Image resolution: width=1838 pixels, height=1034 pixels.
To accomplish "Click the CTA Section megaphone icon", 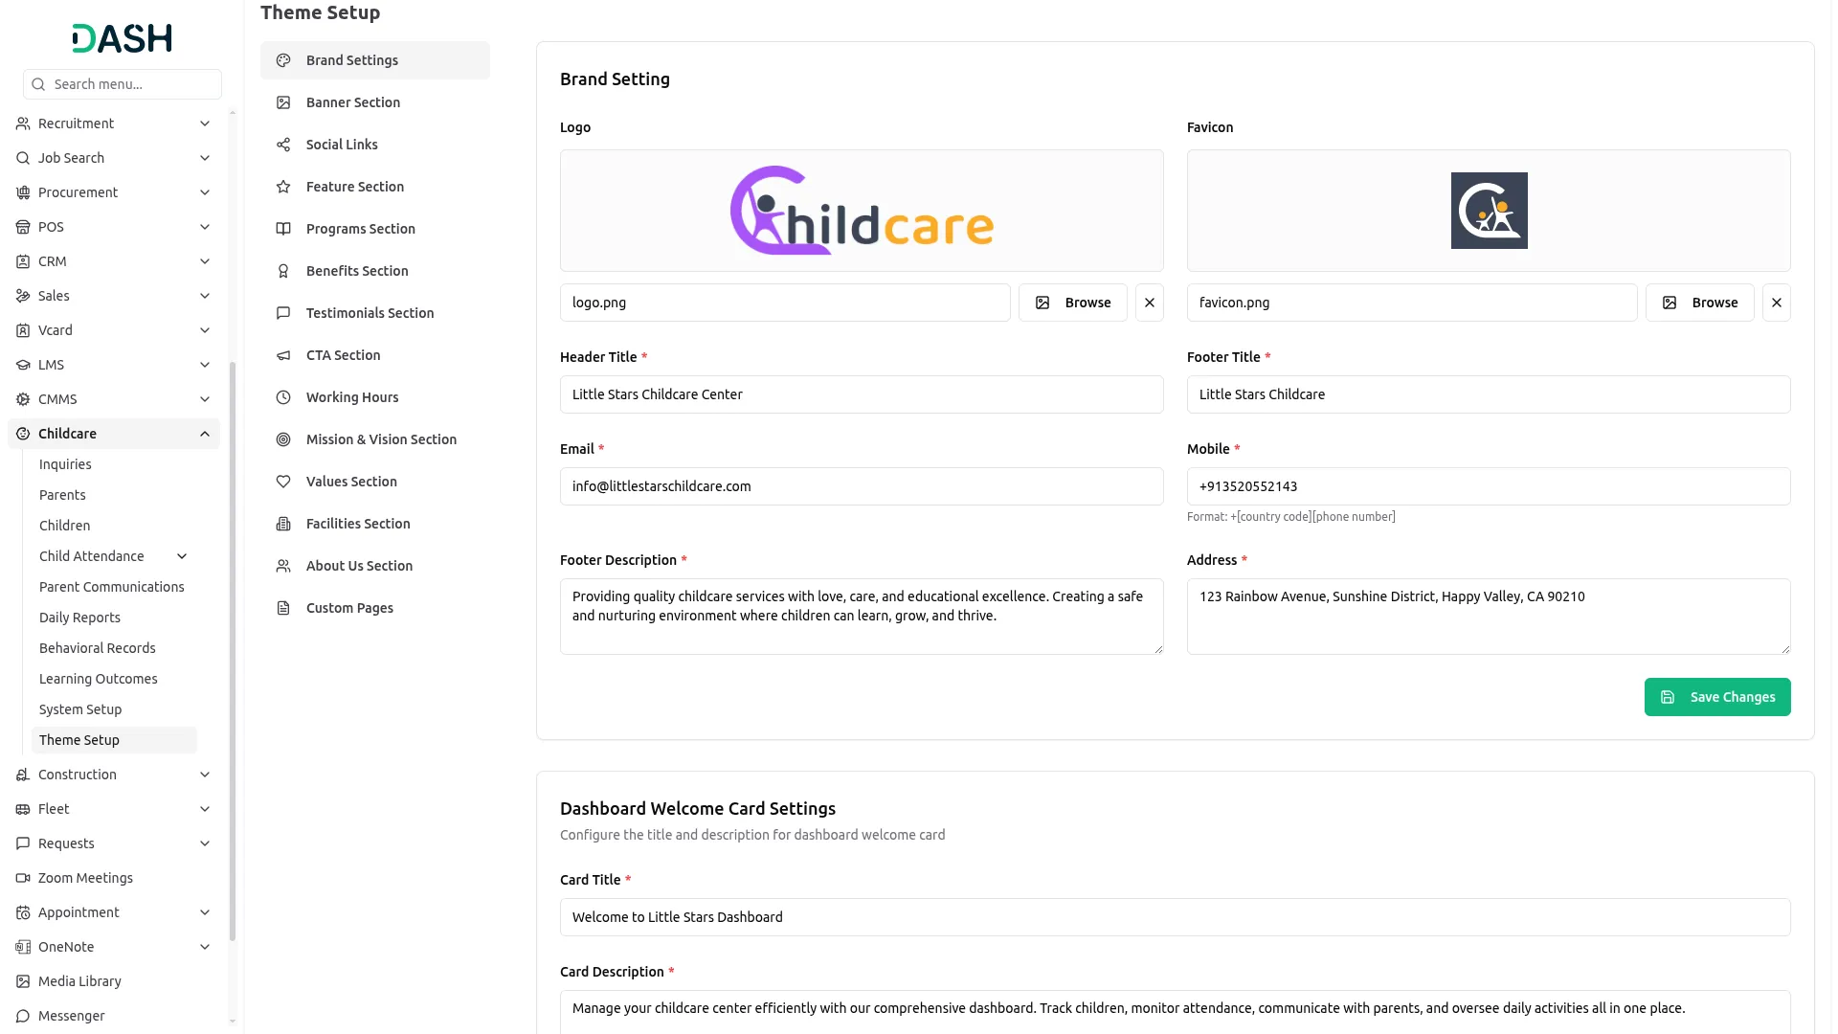I will pyautogui.click(x=282, y=355).
